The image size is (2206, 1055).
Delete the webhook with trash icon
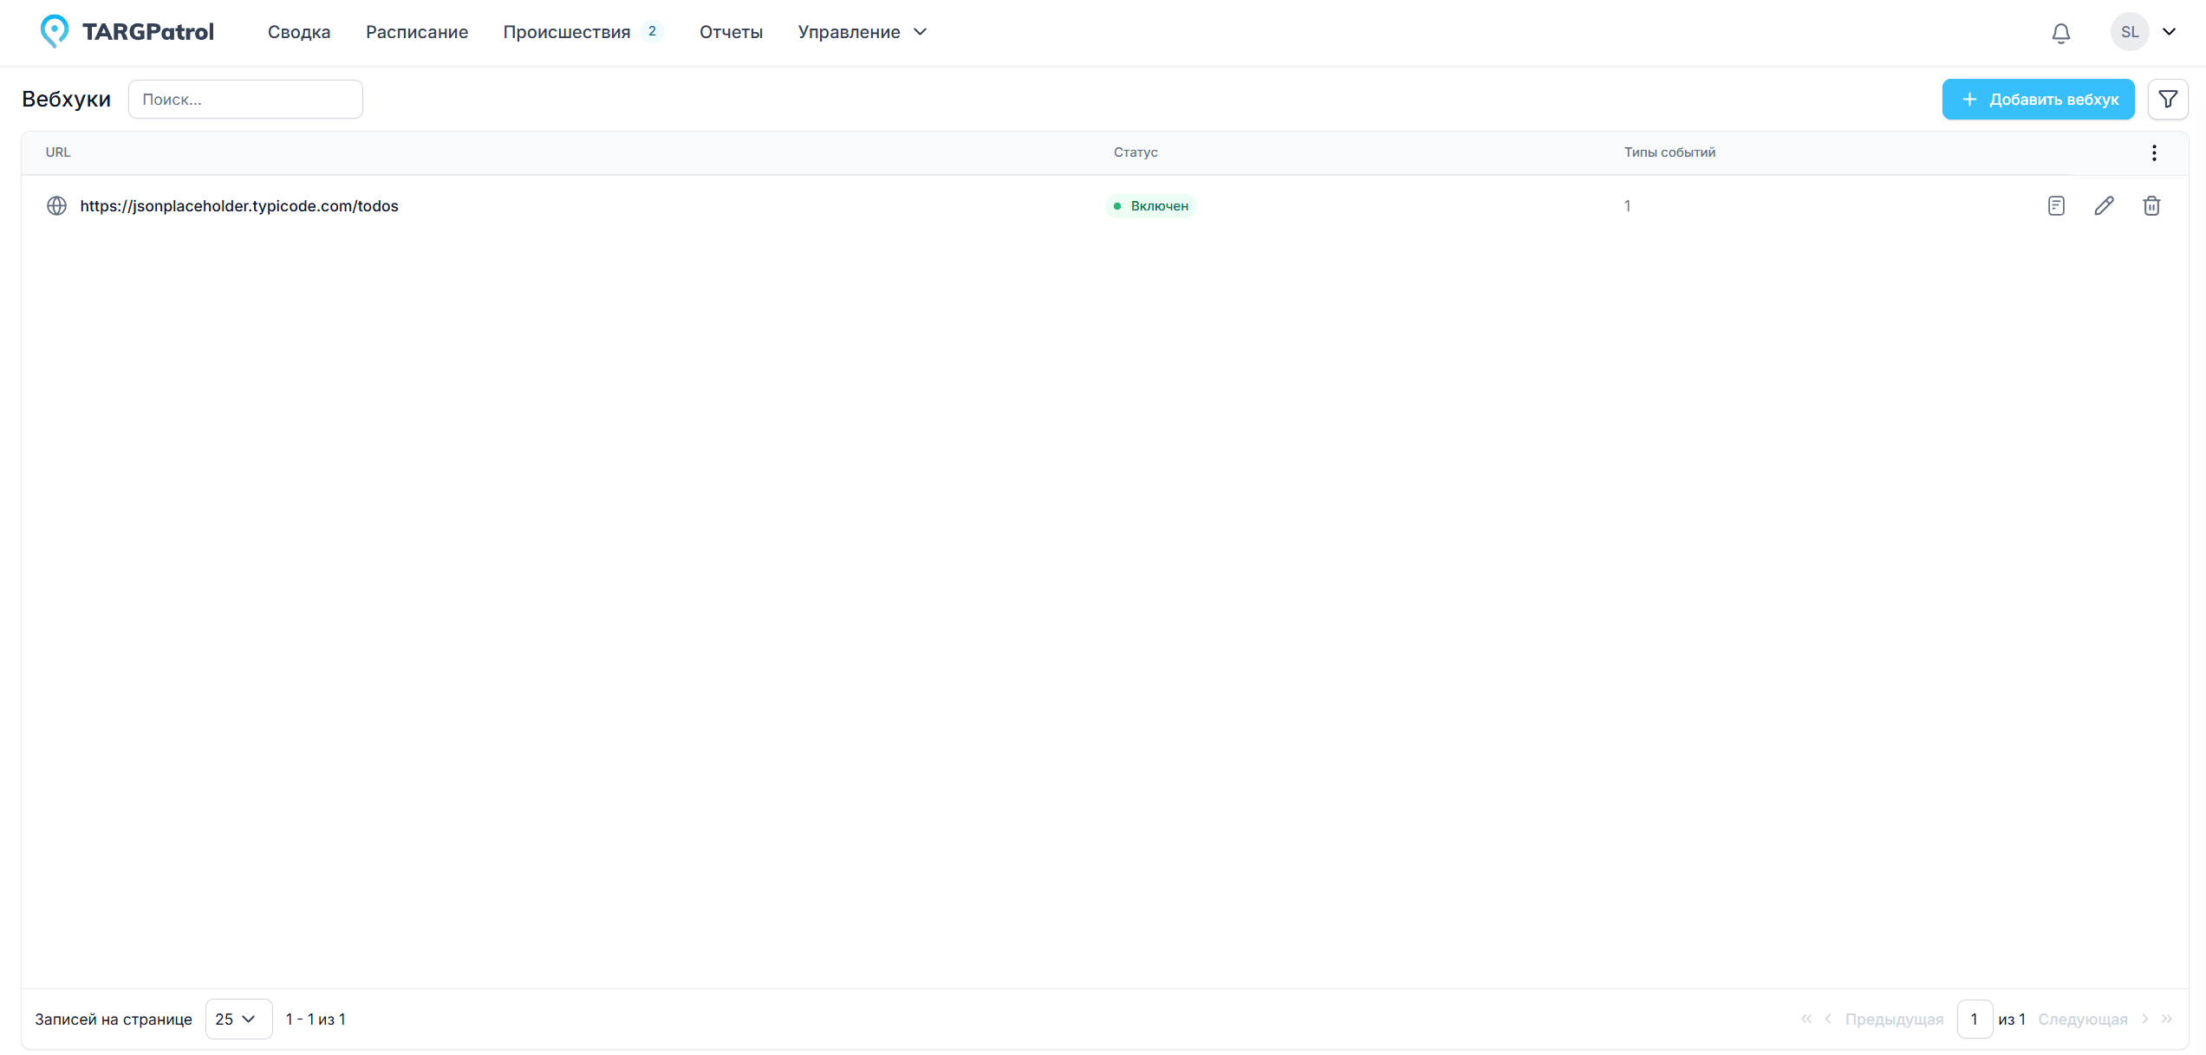coord(2151,206)
